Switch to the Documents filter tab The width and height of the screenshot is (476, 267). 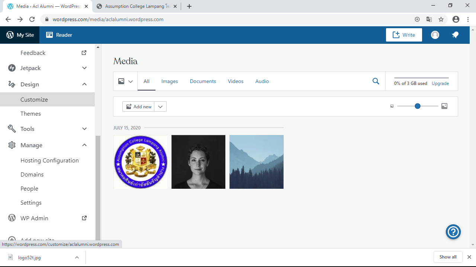click(203, 81)
